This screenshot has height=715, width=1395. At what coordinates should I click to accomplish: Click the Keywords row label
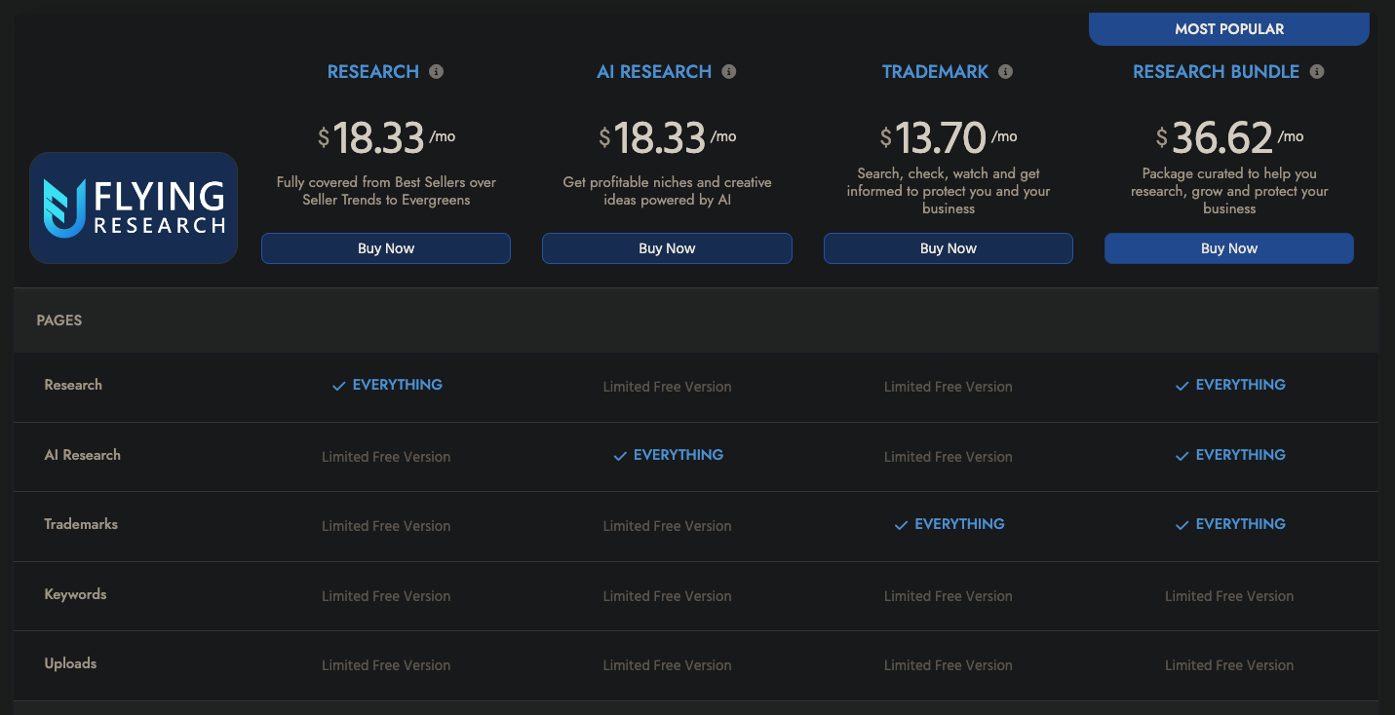(75, 594)
